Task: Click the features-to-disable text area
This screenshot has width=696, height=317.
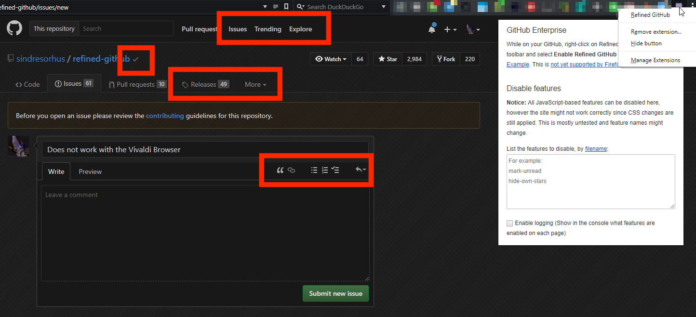Action: [591, 182]
